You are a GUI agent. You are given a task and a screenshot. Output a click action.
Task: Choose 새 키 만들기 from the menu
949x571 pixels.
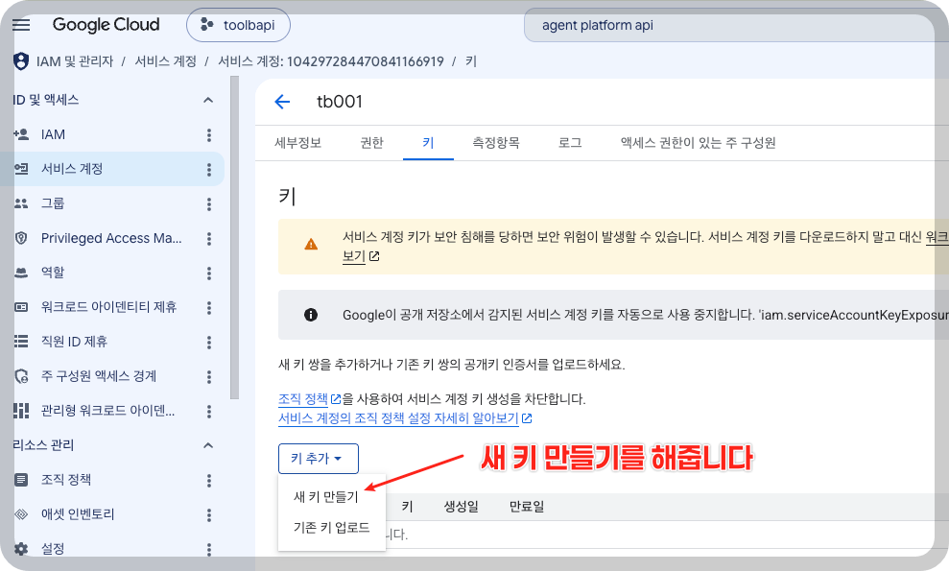325,497
